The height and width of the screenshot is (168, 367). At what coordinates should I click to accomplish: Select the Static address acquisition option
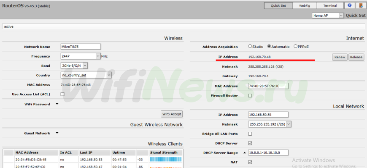[250, 47]
